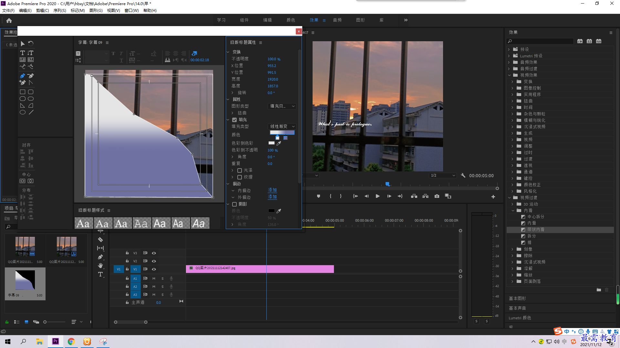Viewport: 620px width, 348px height.
Task: Switch to the Editing workspace tab
Action: tap(267, 20)
